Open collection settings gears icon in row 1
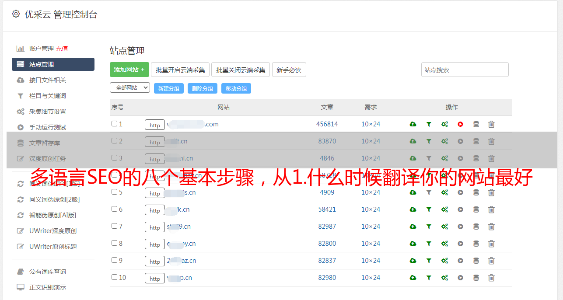This screenshot has height=300, width=563. pyautogui.click(x=444, y=124)
